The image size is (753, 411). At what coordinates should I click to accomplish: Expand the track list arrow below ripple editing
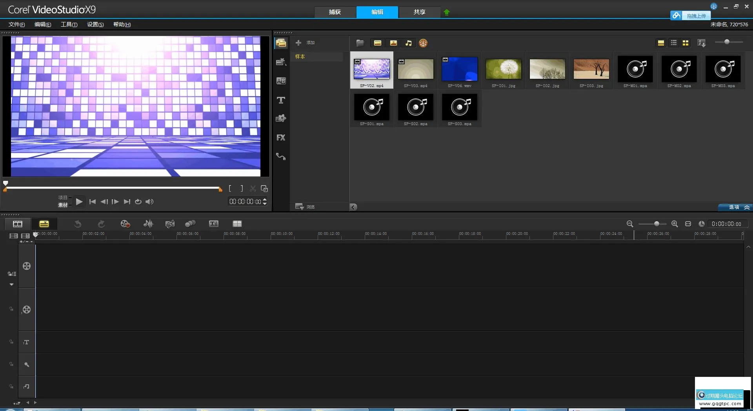coord(11,284)
